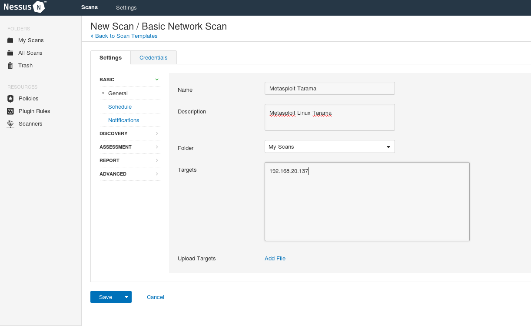This screenshot has width=531, height=326.
Task: Click the Save button
Action: coord(106,297)
